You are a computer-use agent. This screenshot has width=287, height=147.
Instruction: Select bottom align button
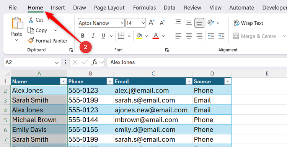point(199,23)
